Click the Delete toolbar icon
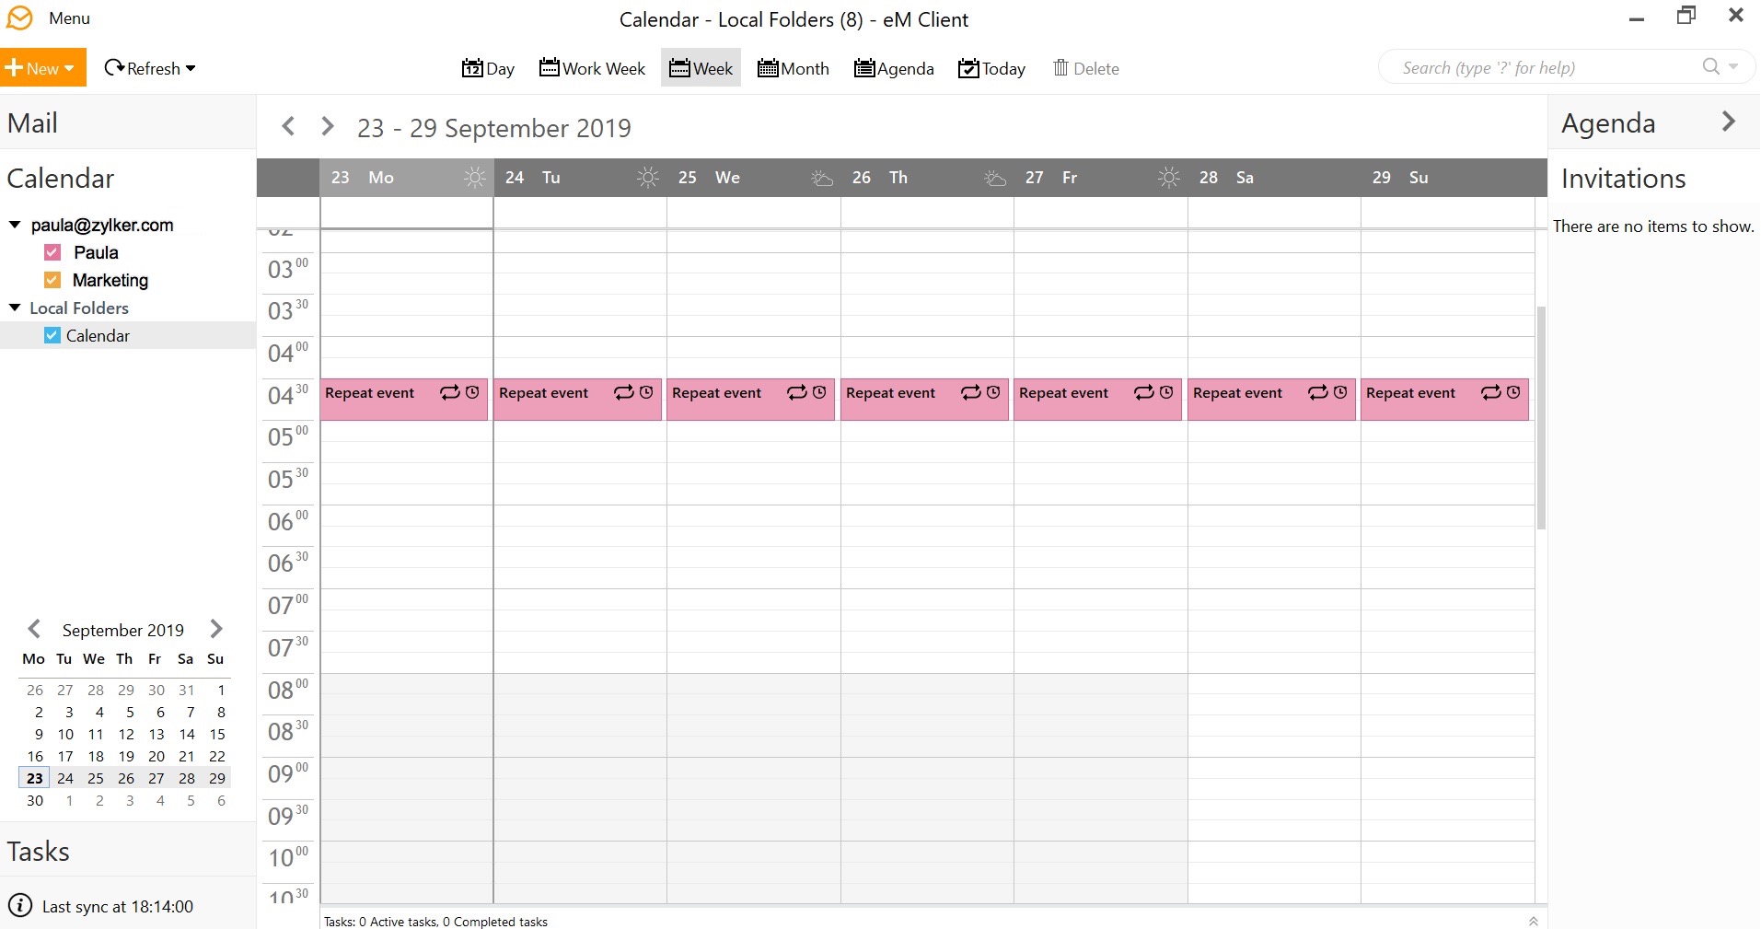 click(x=1060, y=66)
